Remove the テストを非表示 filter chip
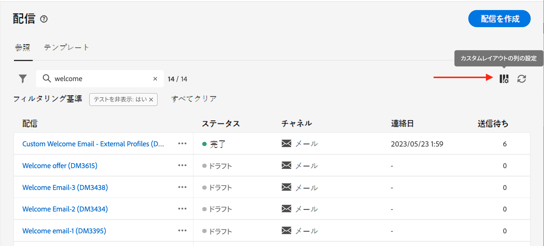Image resolution: width=544 pixels, height=246 pixels. pos(151,100)
